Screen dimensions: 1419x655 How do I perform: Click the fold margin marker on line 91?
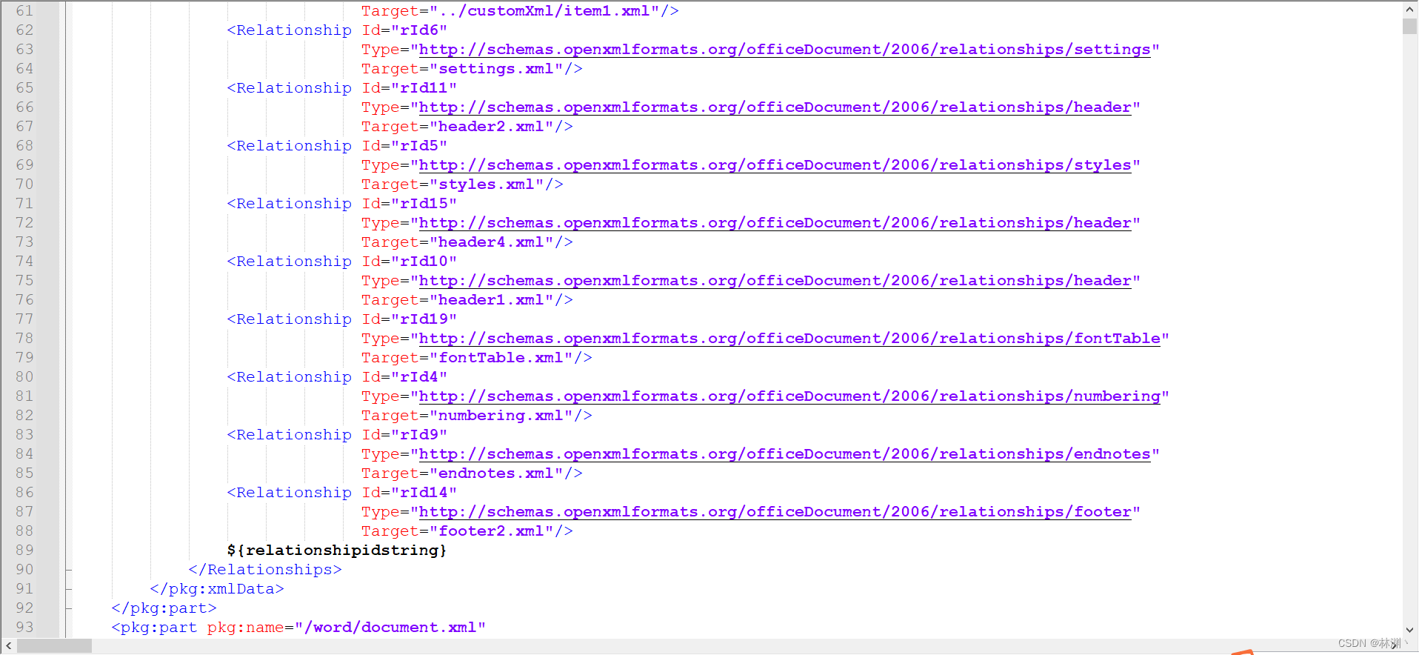pos(68,589)
